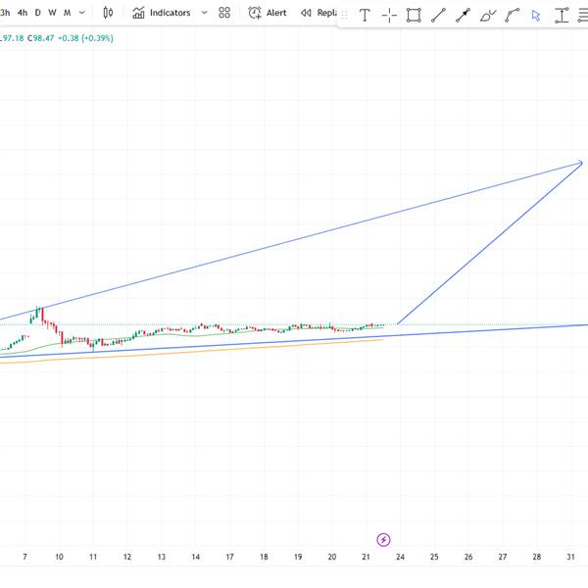Select the brush drawing tool
The height and width of the screenshot is (588, 588).
(487, 16)
